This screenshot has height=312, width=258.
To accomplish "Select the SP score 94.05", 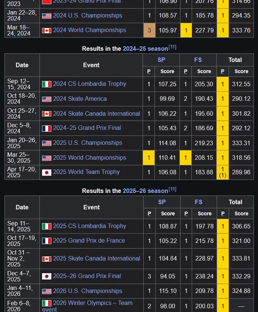I will tap(168, 277).
